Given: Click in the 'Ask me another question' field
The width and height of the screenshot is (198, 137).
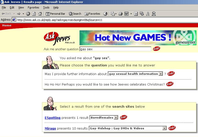Looking at the screenshot, I should point(115,49).
